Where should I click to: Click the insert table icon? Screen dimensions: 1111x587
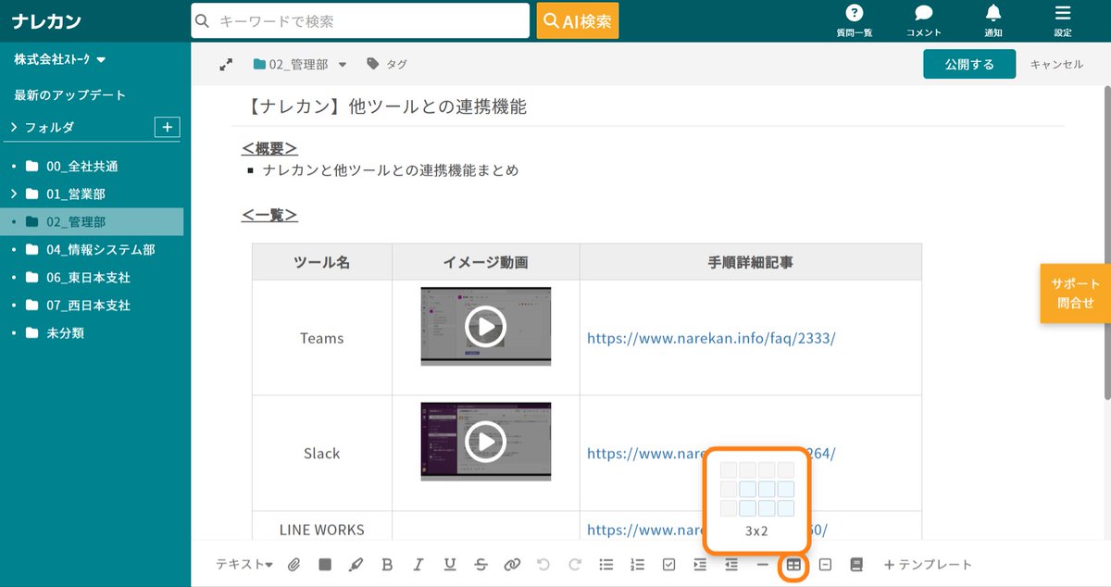coord(793,564)
